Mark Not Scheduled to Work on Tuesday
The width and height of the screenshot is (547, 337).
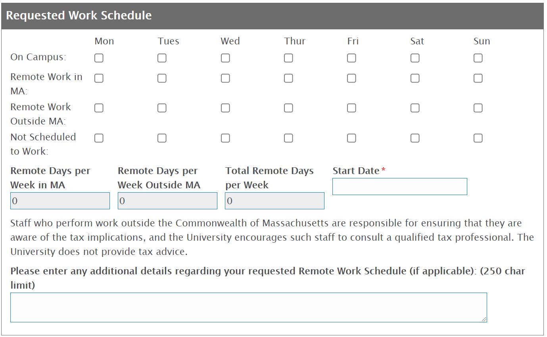coord(162,138)
